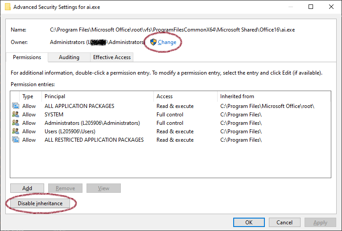Click C:\Program Files\ in the SYSTEM row
This screenshot has height=231, width=342.
click(241, 115)
